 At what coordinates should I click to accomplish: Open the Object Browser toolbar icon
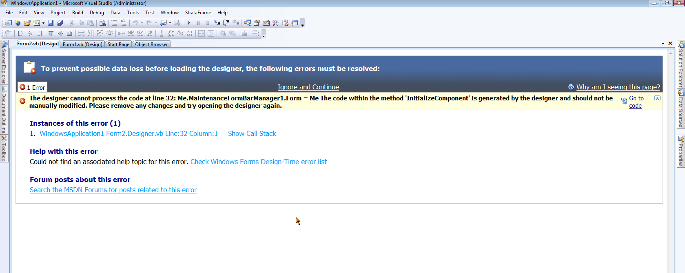(x=266, y=23)
